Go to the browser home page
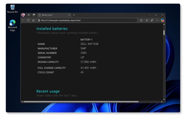Screen dimensions: 186x116 33,20
